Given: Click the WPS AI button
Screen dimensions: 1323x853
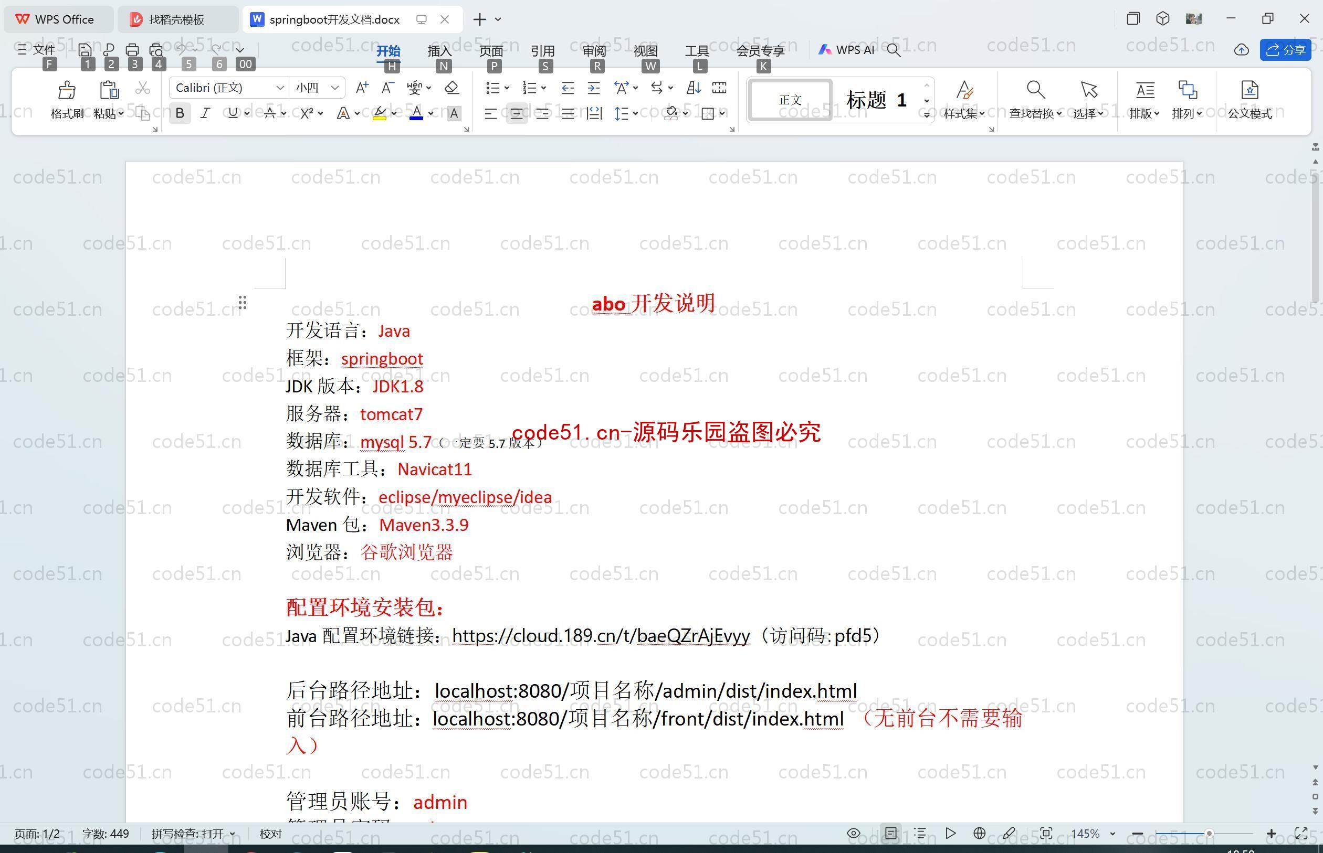Looking at the screenshot, I should pyautogui.click(x=847, y=50).
